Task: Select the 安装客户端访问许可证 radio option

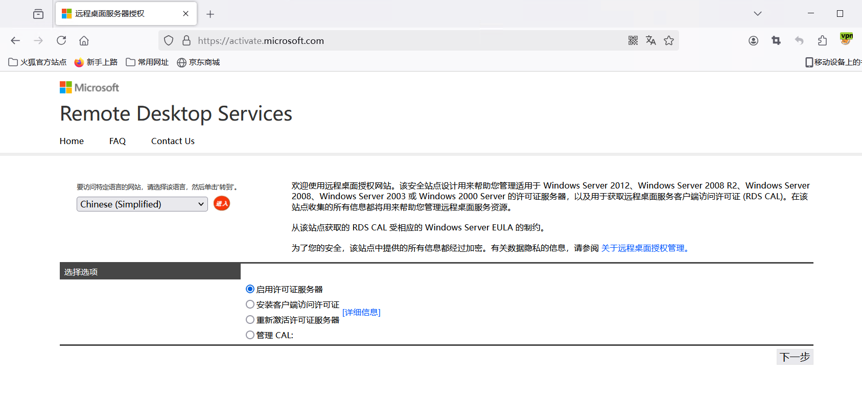Action: click(x=250, y=304)
